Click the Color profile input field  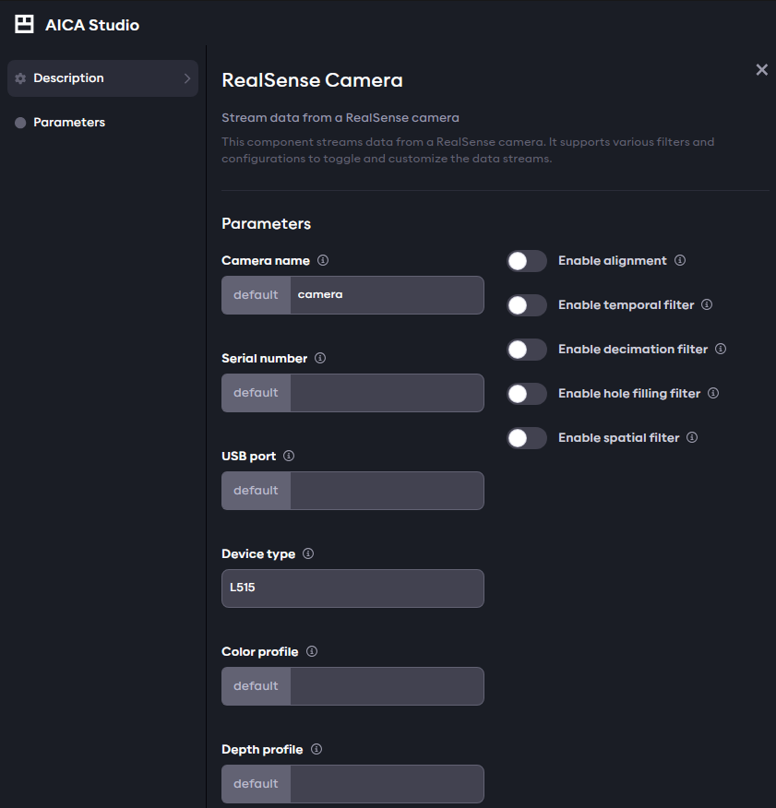[387, 686]
